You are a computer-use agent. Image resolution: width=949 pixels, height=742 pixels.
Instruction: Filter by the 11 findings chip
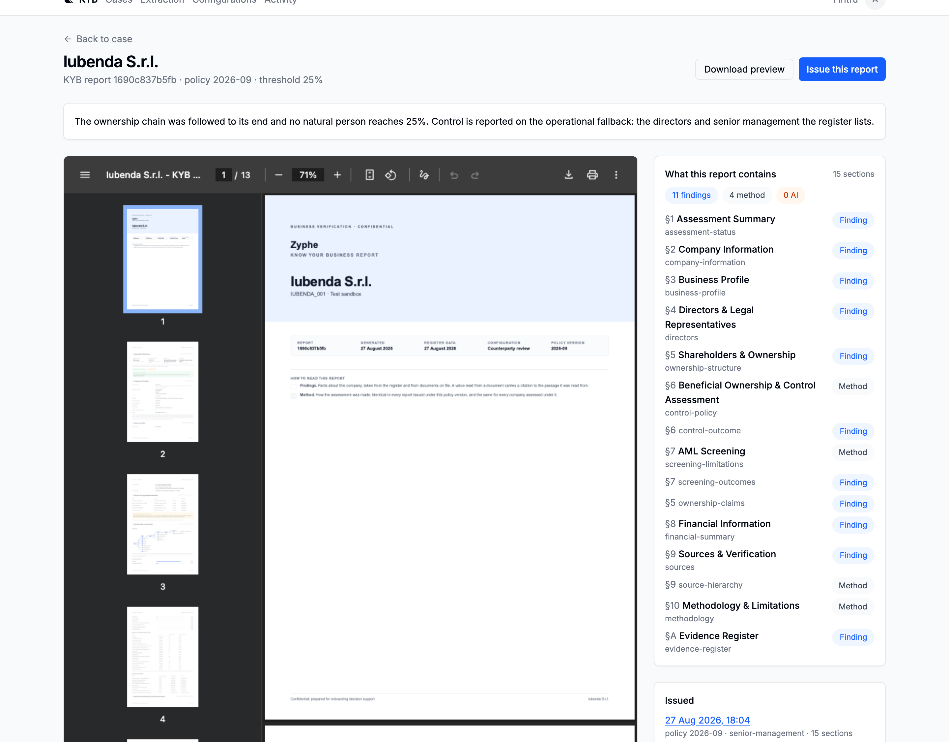tap(691, 195)
